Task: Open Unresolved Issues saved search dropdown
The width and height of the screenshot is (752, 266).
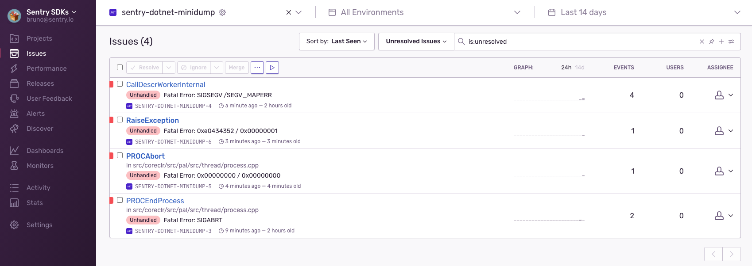Action: 416,42
